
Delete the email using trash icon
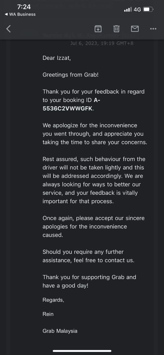[x=116, y=28]
